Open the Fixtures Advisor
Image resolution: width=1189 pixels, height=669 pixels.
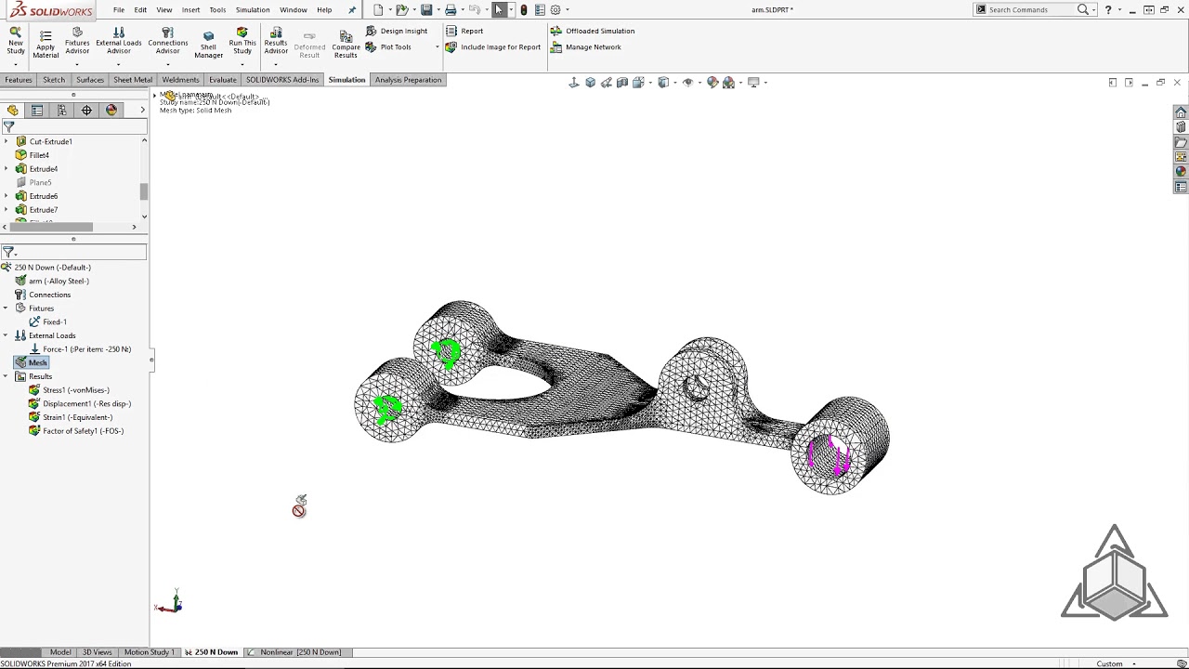pyautogui.click(x=77, y=41)
